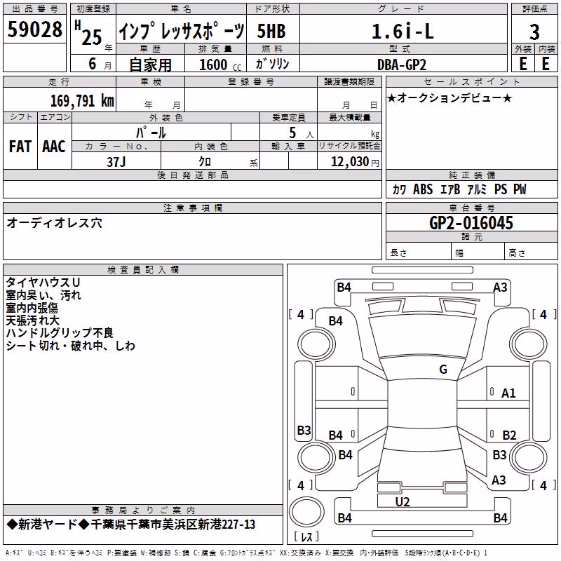Click the U2 mark on rear of diagram

pos(403,502)
